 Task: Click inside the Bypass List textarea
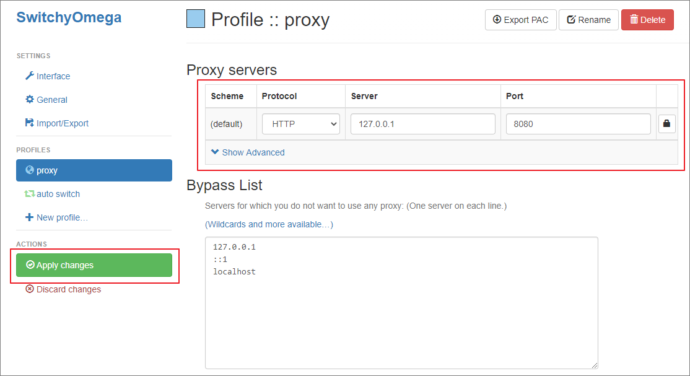click(401, 303)
